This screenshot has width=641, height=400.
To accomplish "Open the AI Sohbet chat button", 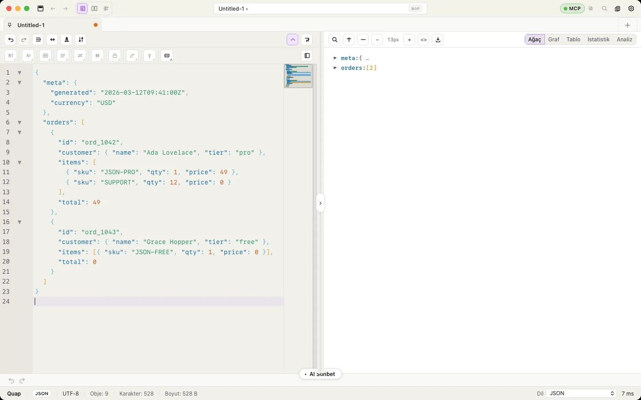I will coord(320,374).
